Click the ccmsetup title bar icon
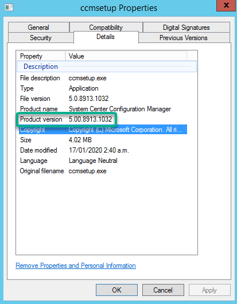Screen dimensions: 237x304 (9, 8)
